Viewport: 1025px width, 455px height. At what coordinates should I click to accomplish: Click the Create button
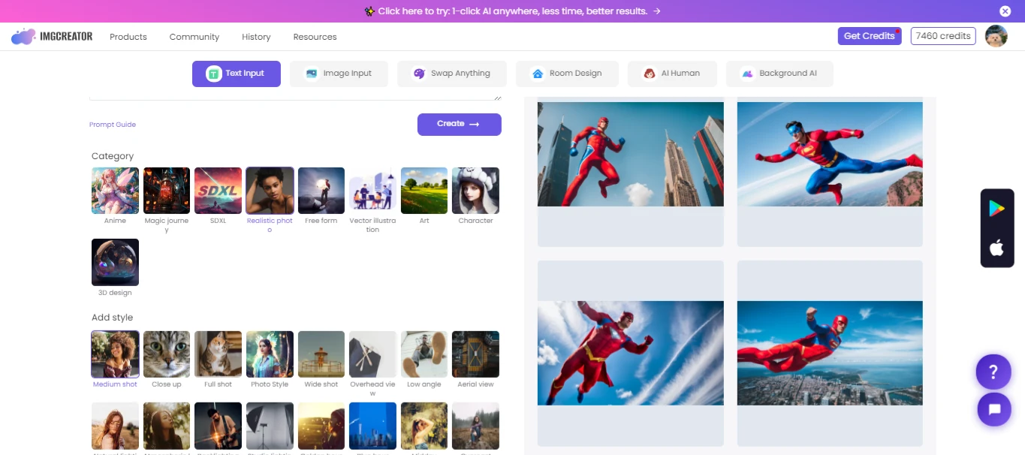click(460, 124)
